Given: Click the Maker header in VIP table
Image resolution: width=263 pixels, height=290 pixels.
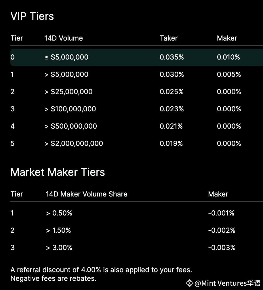Looking at the screenshot, I should point(227,38).
